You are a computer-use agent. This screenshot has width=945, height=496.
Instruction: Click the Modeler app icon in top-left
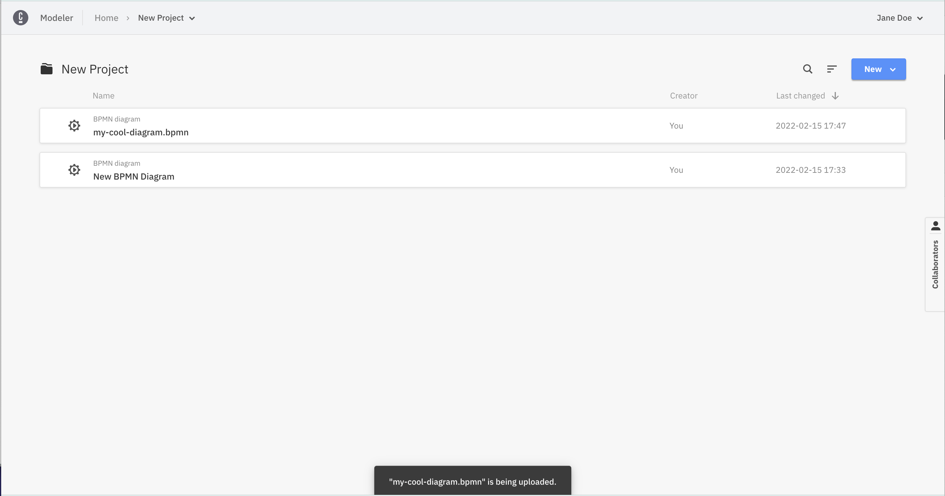21,17
